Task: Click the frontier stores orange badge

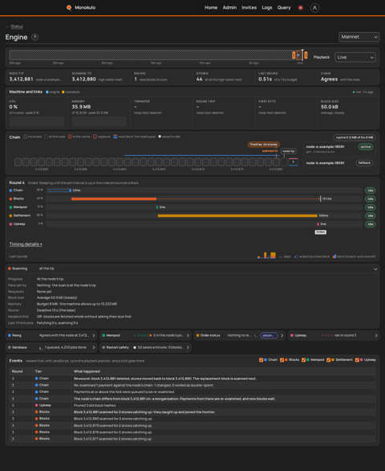Action: [x=264, y=145]
